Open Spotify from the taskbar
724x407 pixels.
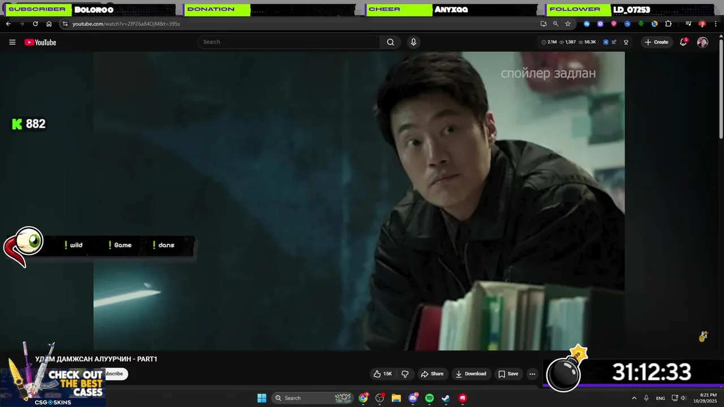pos(429,398)
